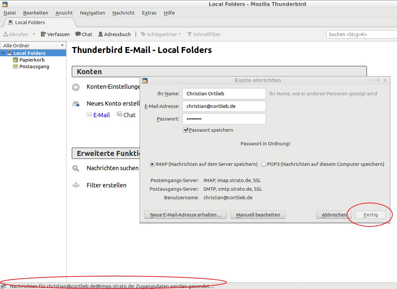This screenshot has height=289, width=397.
Task: Click the Chat account creation icon
Action: tap(119, 115)
